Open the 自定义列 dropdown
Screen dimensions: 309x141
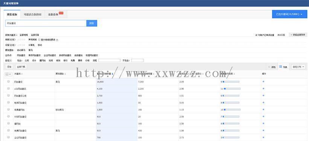[298, 67]
